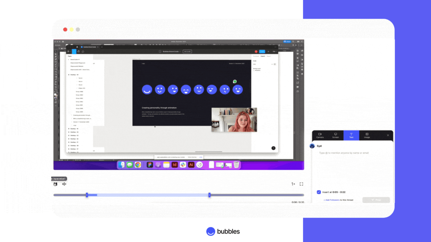Open Podcasts from the dock
The height and width of the screenshot is (242, 431).
click(x=158, y=165)
